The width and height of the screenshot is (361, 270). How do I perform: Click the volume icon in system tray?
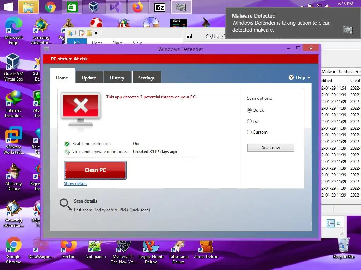tap(327, 6)
